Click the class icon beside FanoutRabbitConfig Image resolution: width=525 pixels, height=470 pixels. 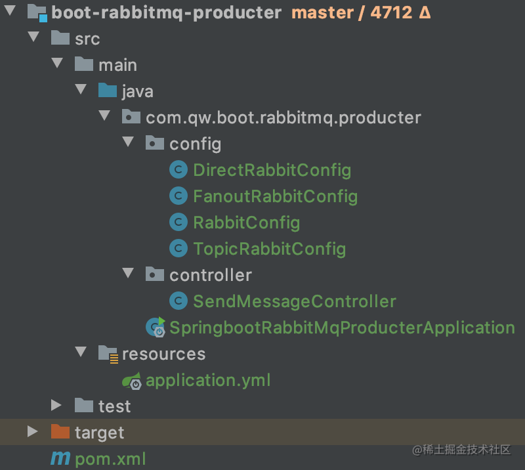coord(178,196)
